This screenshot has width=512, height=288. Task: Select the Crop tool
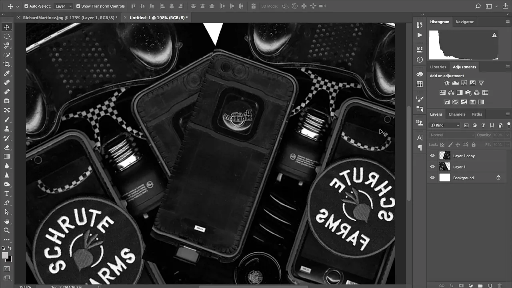7,64
